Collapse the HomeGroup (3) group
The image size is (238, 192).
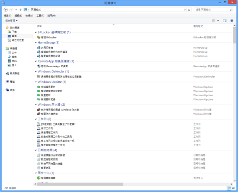[36, 43]
